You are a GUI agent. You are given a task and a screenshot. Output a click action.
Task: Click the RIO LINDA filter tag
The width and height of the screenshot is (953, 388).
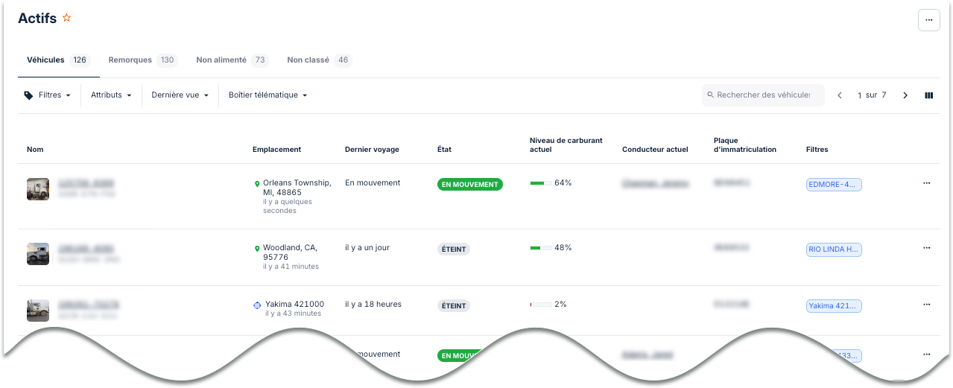click(x=834, y=249)
